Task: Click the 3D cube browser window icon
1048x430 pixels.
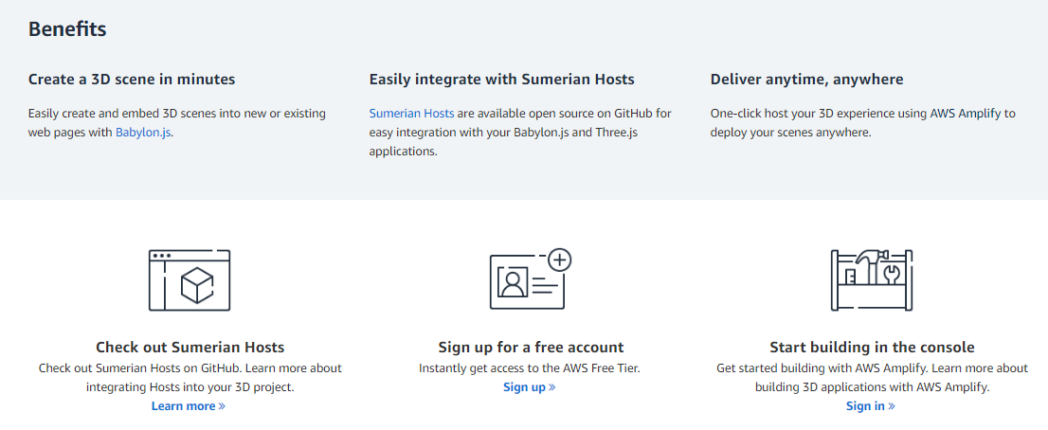Action: [x=190, y=279]
